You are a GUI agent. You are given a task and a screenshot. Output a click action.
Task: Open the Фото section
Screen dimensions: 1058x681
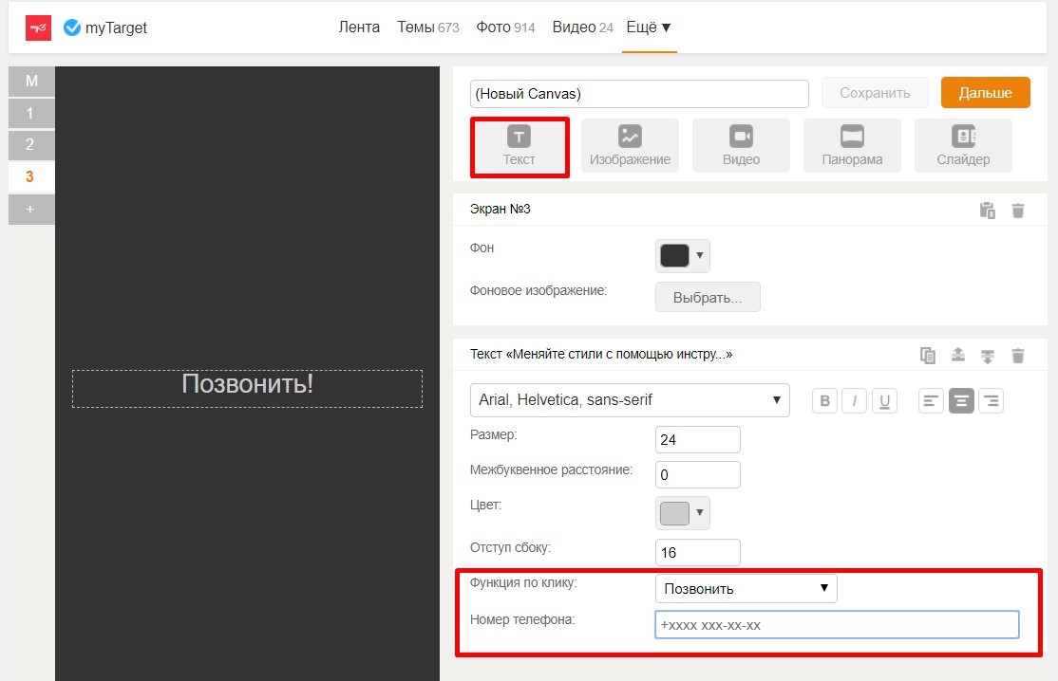pyautogui.click(x=505, y=28)
